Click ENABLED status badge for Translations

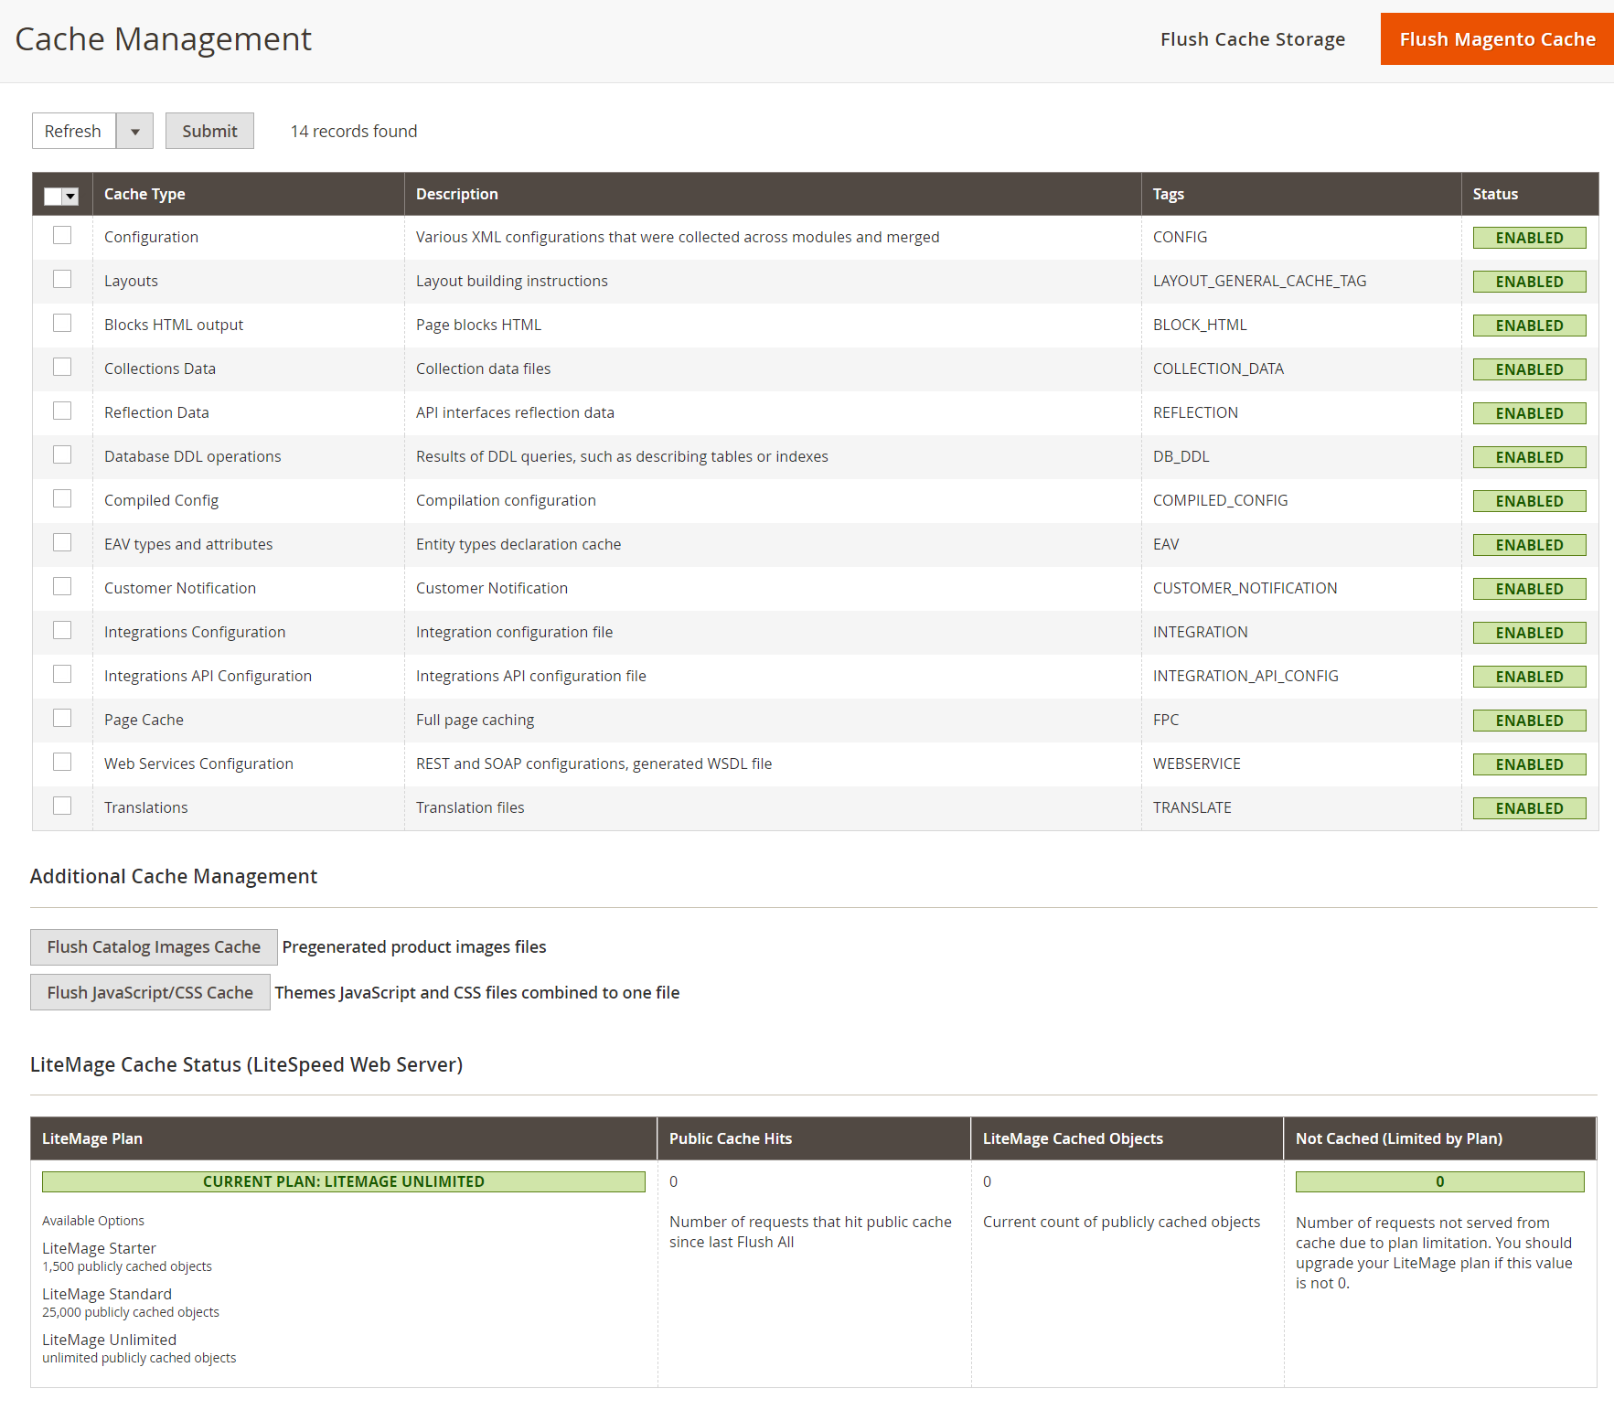[x=1529, y=808]
